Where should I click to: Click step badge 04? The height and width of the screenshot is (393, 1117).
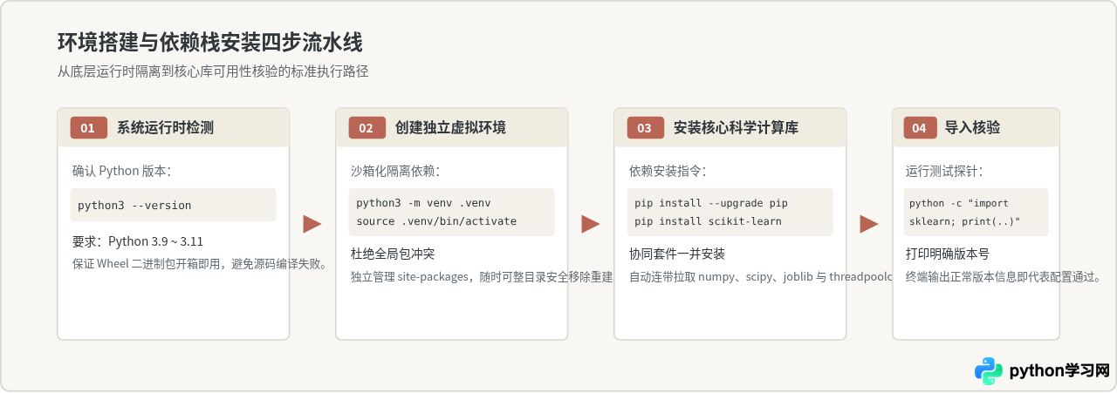pyautogui.click(x=919, y=128)
